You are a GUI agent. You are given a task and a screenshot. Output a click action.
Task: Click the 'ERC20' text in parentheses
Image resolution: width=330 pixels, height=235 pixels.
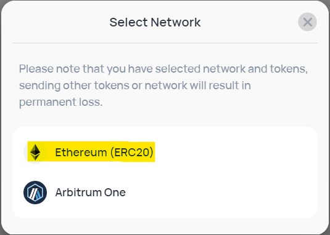tap(131, 153)
